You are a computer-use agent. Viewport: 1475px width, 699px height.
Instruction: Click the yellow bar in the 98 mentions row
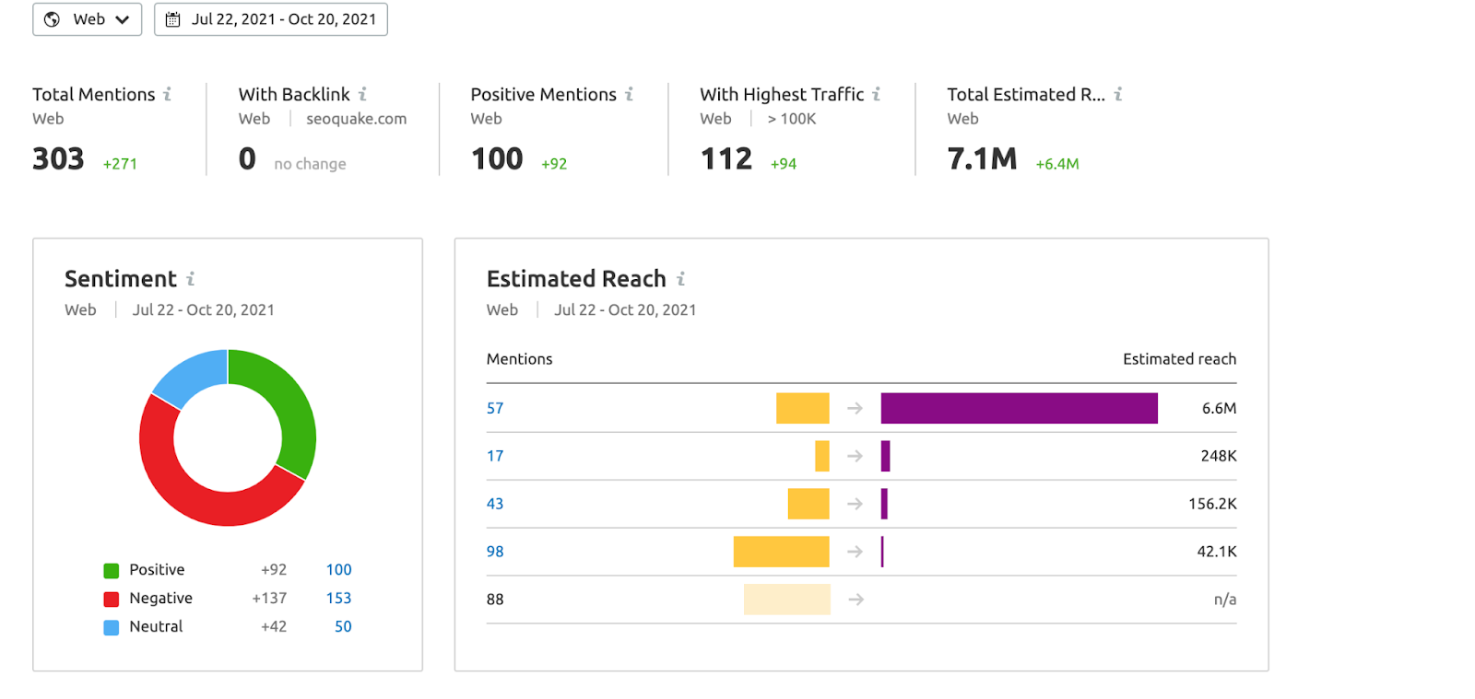click(x=781, y=552)
